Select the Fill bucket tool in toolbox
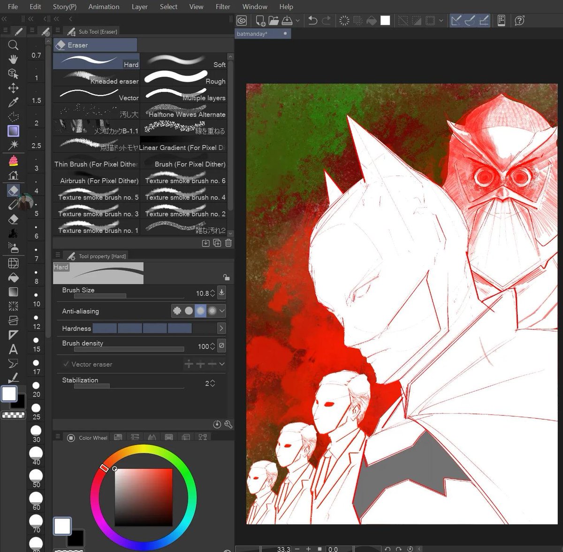 (x=13, y=277)
